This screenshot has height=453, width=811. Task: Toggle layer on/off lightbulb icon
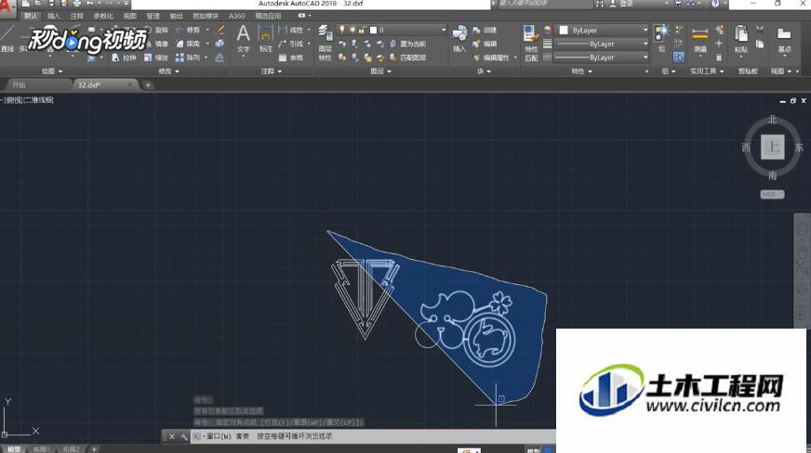pos(342,30)
